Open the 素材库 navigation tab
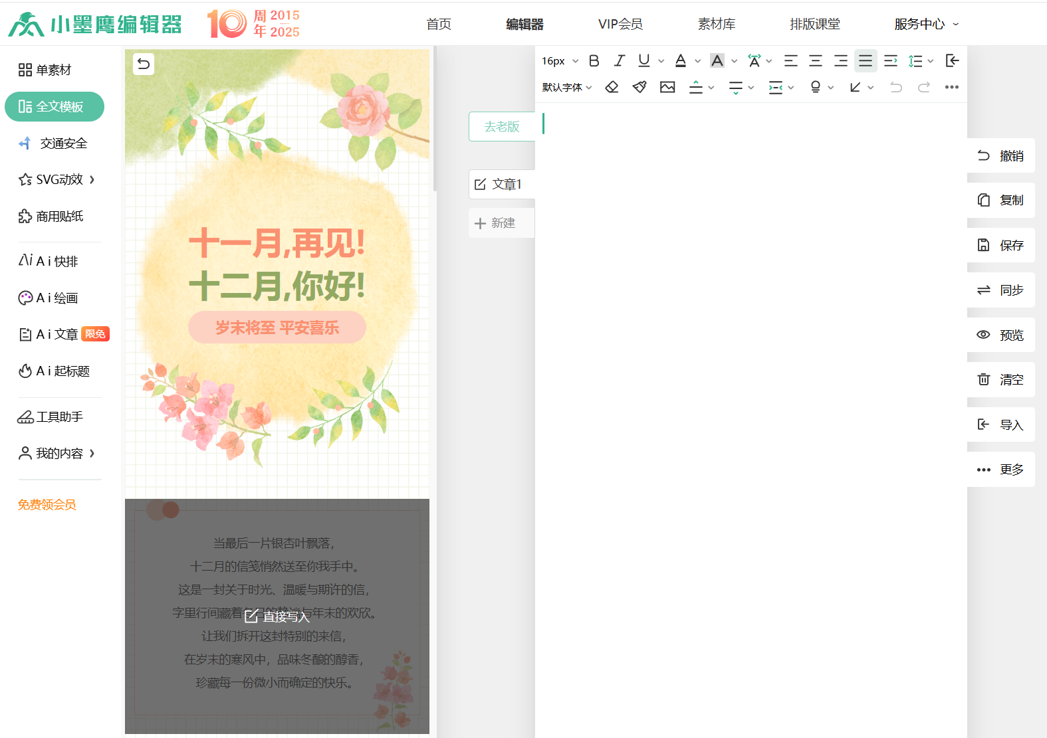Viewport: 1047px width, 738px height. [x=716, y=25]
